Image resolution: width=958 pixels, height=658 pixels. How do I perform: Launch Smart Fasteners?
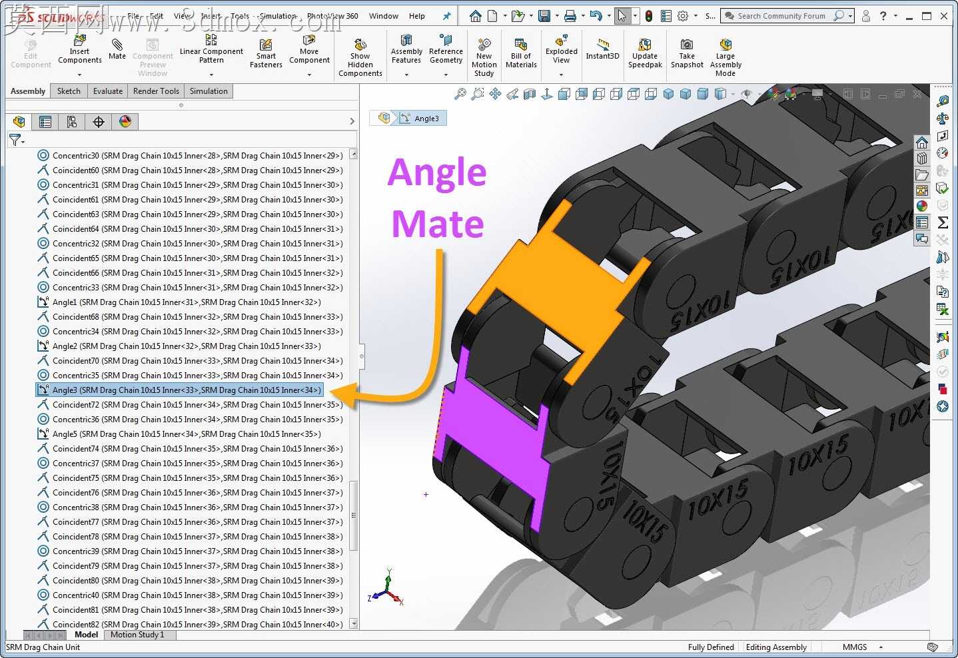click(266, 53)
